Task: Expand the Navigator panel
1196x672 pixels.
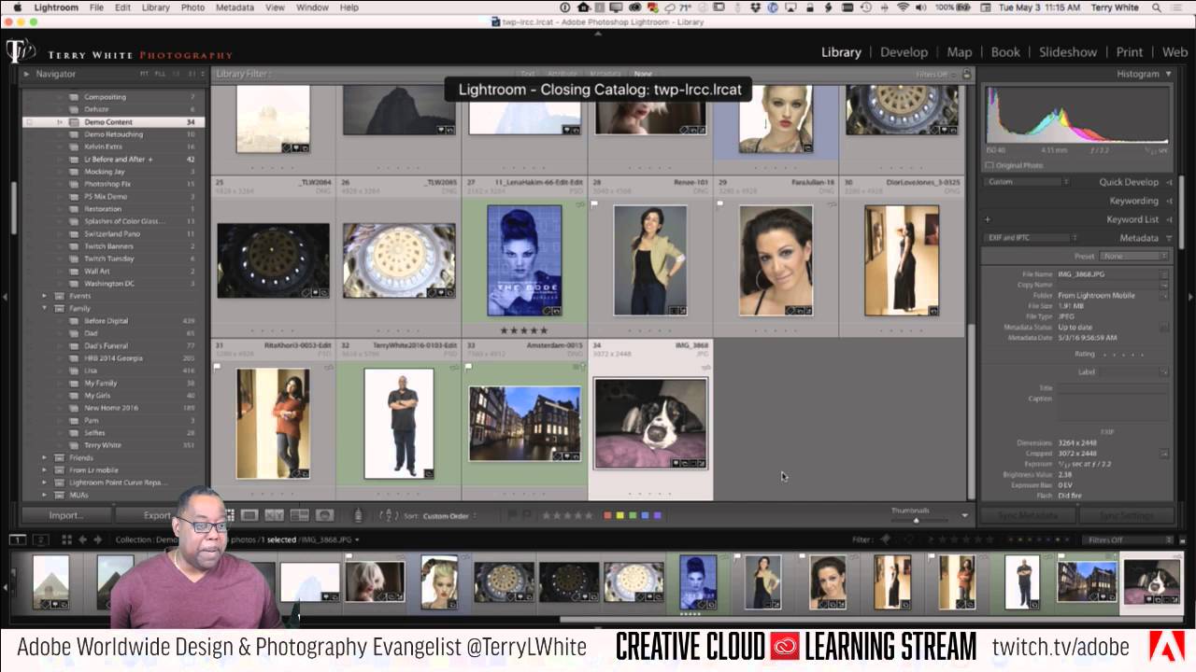Action: tap(27, 74)
